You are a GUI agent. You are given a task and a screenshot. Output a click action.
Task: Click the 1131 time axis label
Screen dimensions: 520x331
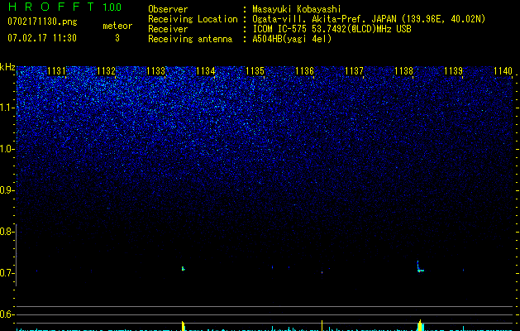click(57, 71)
